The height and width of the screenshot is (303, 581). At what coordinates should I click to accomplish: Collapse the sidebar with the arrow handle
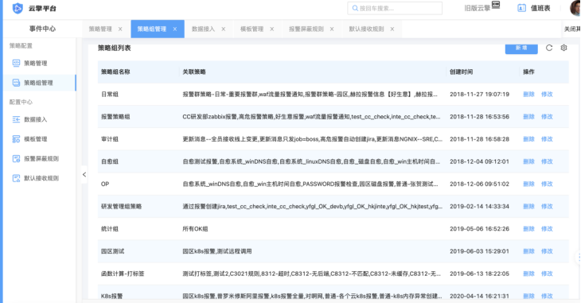84,174
